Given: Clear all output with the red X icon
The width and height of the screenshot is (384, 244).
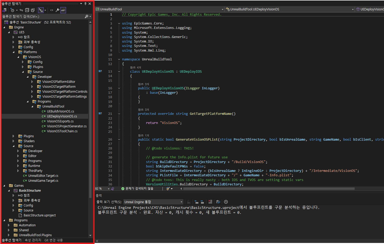Looking at the screenshot, I should (210, 202).
